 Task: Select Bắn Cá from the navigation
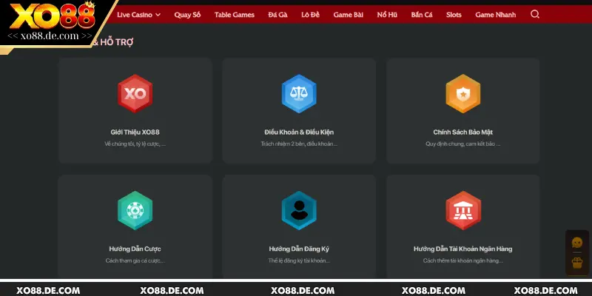422,14
